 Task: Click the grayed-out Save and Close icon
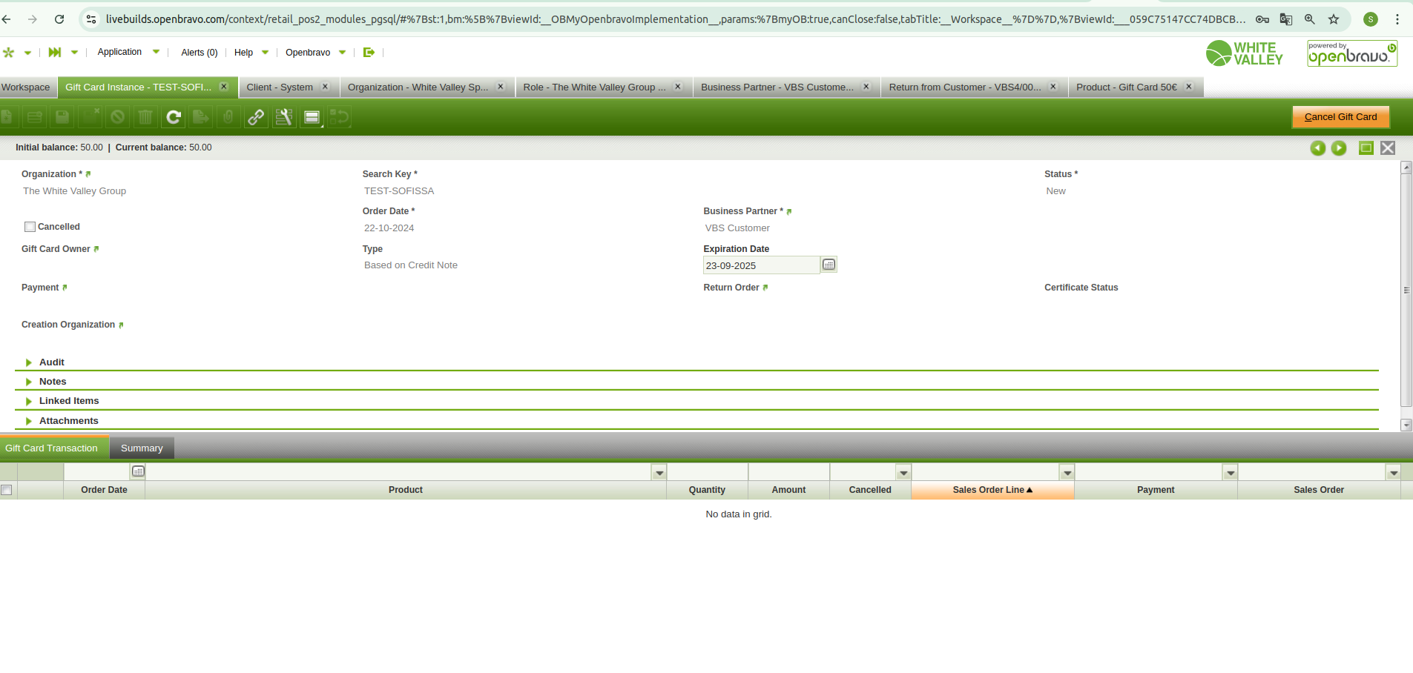pos(90,117)
